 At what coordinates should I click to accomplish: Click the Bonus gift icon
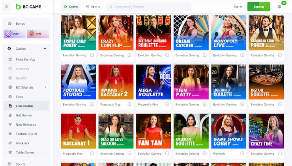point(10,23)
